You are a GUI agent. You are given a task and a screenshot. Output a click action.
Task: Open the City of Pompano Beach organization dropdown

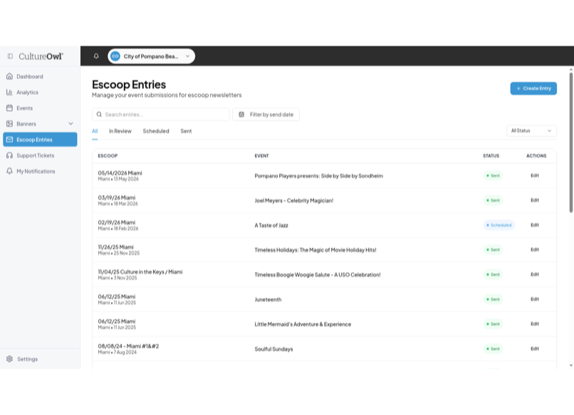(151, 56)
